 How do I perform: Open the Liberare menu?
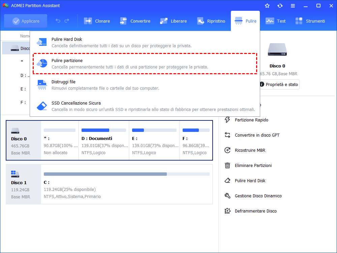pos(174,21)
